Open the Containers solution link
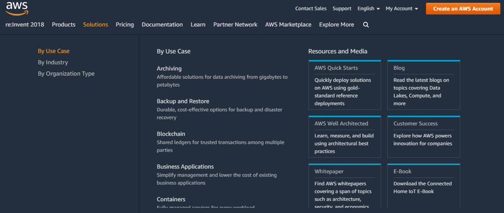The height and width of the screenshot is (213, 504). [x=171, y=200]
